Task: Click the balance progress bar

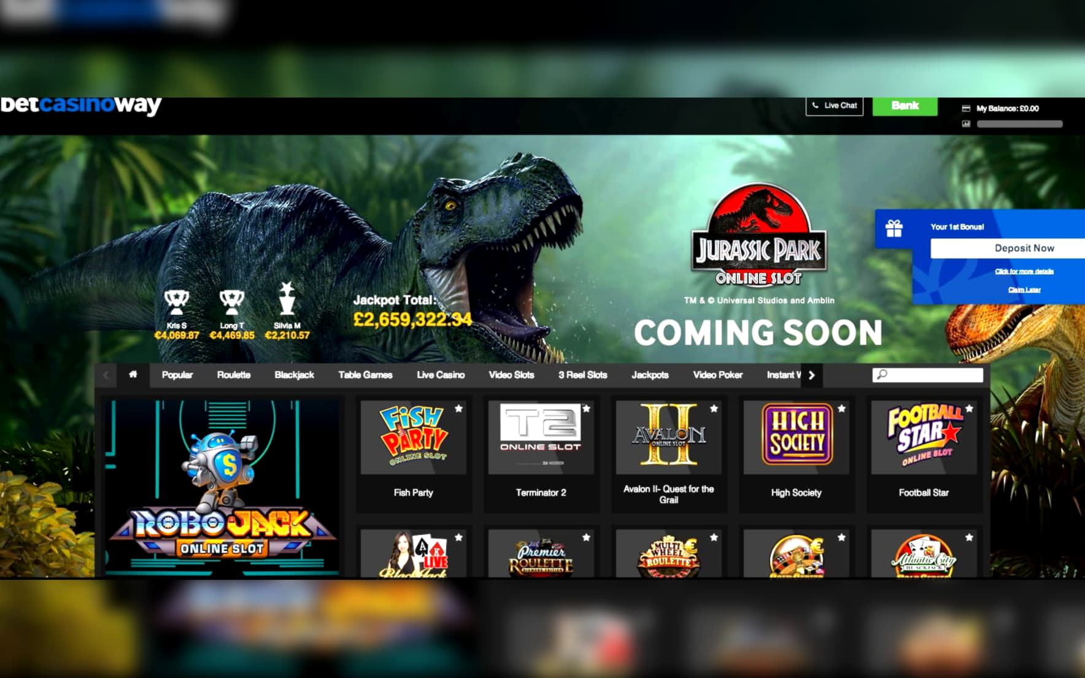Action: pos(1019,124)
